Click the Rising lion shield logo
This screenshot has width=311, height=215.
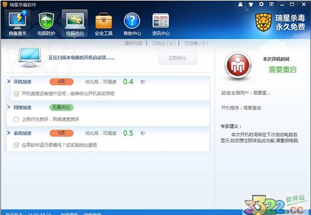tap(264, 22)
